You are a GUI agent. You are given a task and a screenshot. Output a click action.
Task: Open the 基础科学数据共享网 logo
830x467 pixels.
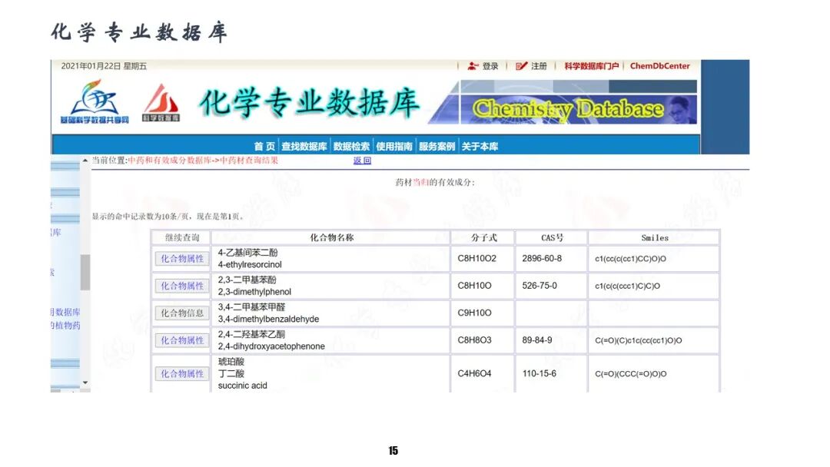pyautogui.click(x=95, y=102)
